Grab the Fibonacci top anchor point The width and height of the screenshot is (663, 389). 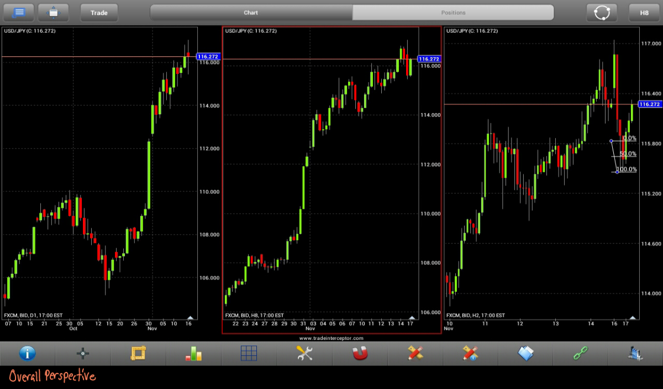611,141
